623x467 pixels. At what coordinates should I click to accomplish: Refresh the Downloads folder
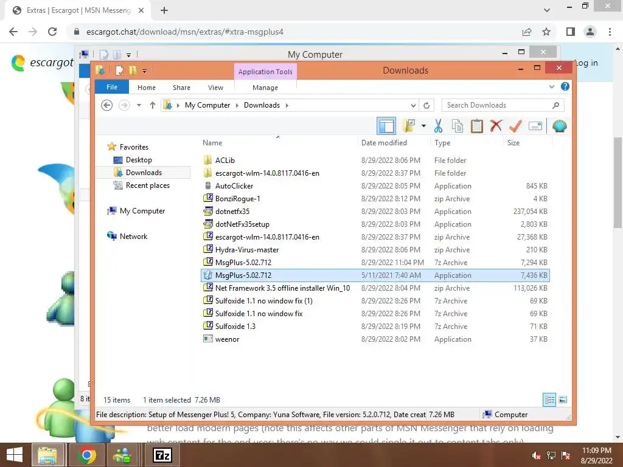[x=426, y=105]
